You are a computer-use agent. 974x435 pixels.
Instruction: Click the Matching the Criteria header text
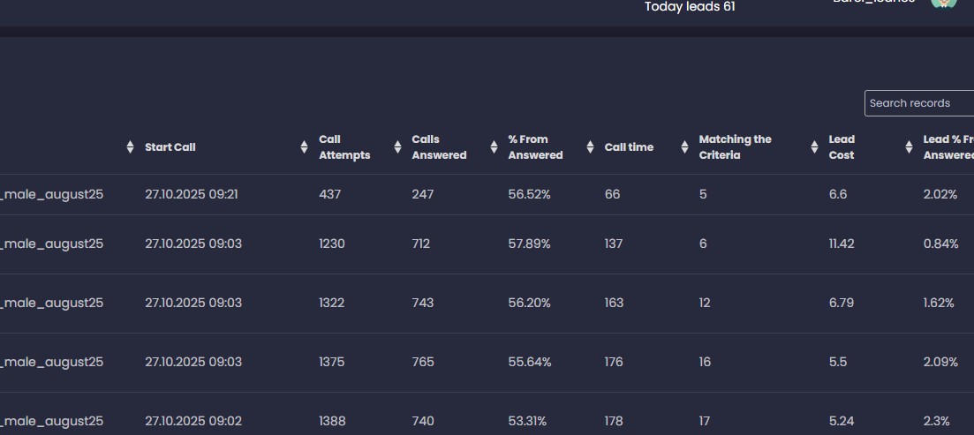[735, 147]
